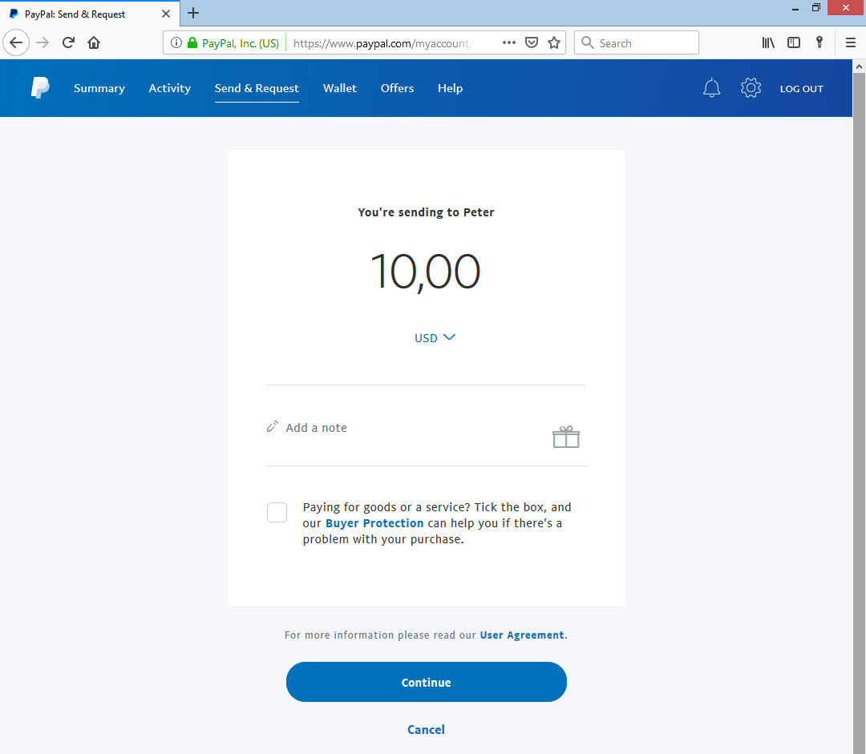The width and height of the screenshot is (866, 754).
Task: Click the vertical page scrollbar
Action: tap(859, 413)
